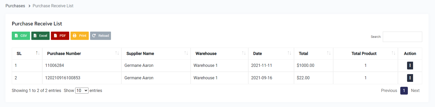Download the list as PDF
This screenshot has height=107, width=435.
point(60,36)
